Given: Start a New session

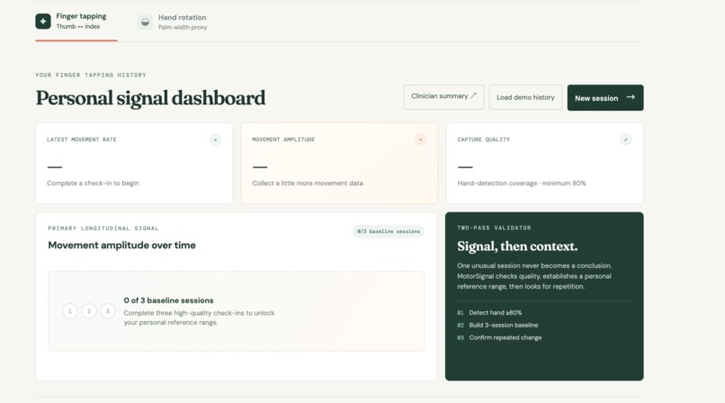Looking at the screenshot, I should 605,97.
